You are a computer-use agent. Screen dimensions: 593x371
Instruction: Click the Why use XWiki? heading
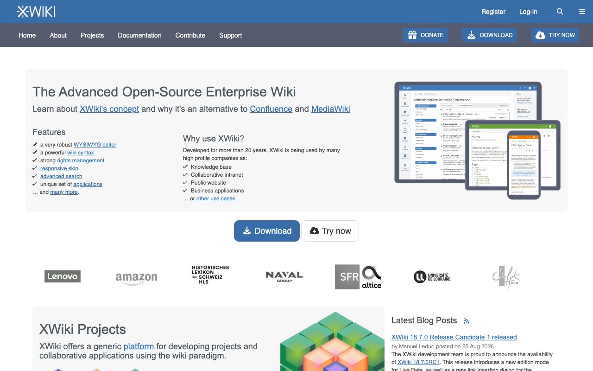pos(214,138)
